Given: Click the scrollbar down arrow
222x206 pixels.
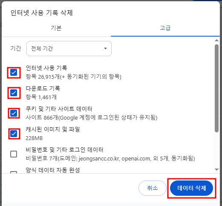Looking at the screenshot, I should [x=216, y=169].
